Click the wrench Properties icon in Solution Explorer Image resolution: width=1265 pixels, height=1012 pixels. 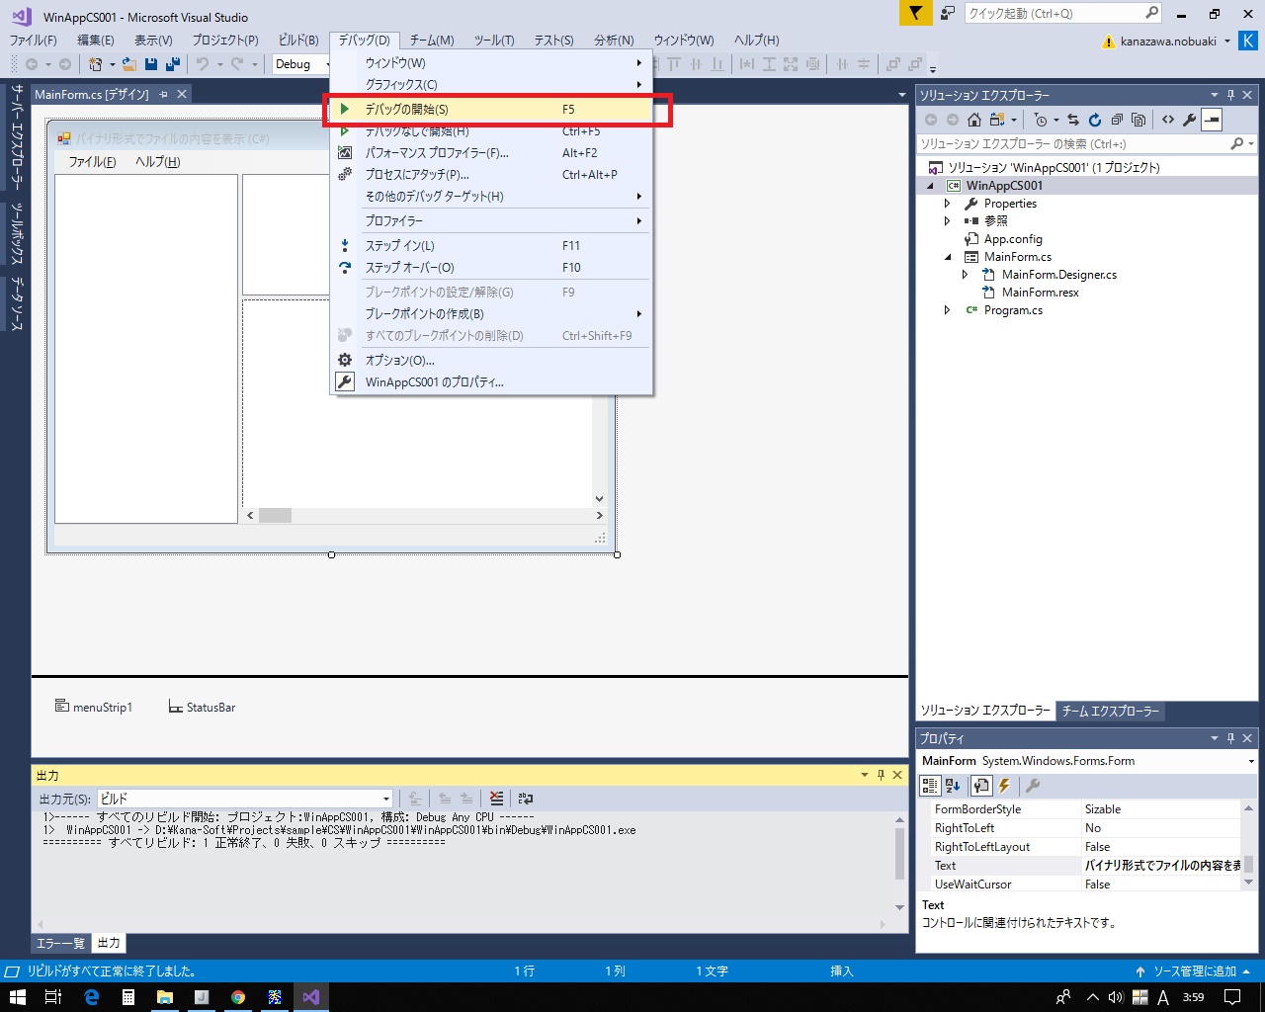coord(1190,120)
